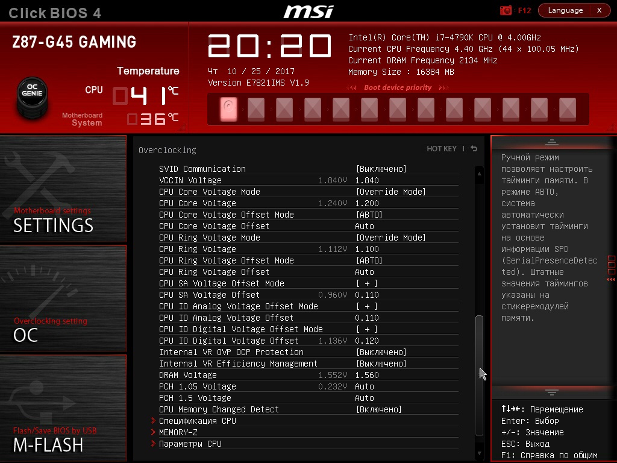This screenshot has height=463, width=617.
Task: Select PCH 1.05 Voltage Auto value
Action: pos(365,386)
